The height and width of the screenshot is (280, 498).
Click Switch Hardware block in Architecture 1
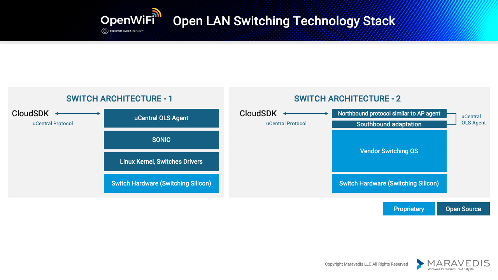[161, 184]
